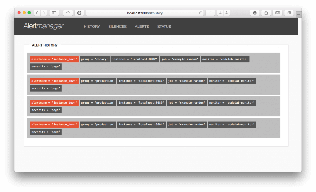Viewport: 316px width, 192px height.
Task: Click the share icon
Action: click(x=266, y=13)
